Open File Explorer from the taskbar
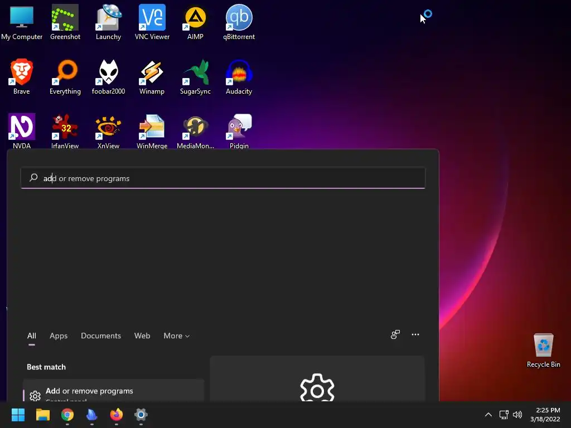Image resolution: width=571 pixels, height=428 pixels. coord(42,415)
